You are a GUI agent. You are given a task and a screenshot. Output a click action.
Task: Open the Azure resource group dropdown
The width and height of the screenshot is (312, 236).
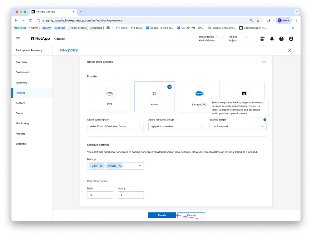pos(177,126)
